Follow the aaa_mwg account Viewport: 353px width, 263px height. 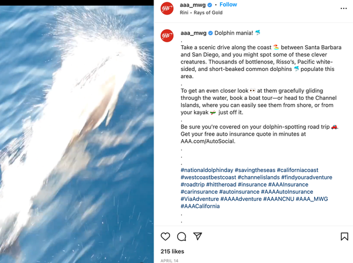[228, 5]
